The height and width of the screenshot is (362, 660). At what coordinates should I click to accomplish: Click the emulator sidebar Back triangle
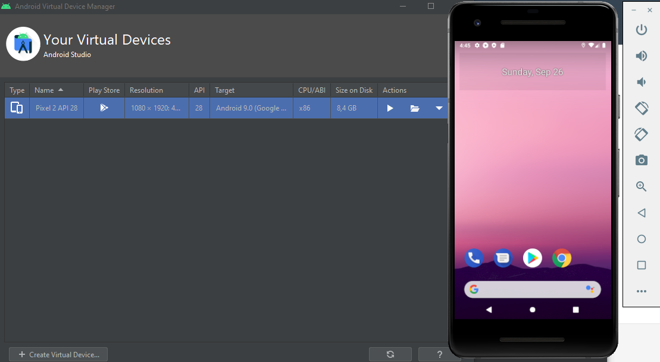click(641, 213)
